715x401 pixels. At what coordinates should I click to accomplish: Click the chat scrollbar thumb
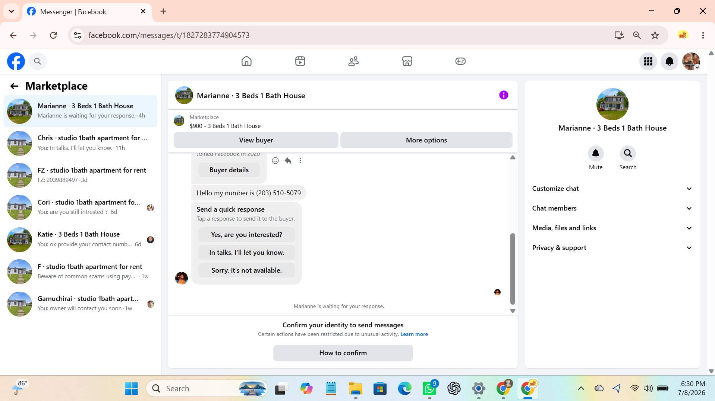coord(513,269)
